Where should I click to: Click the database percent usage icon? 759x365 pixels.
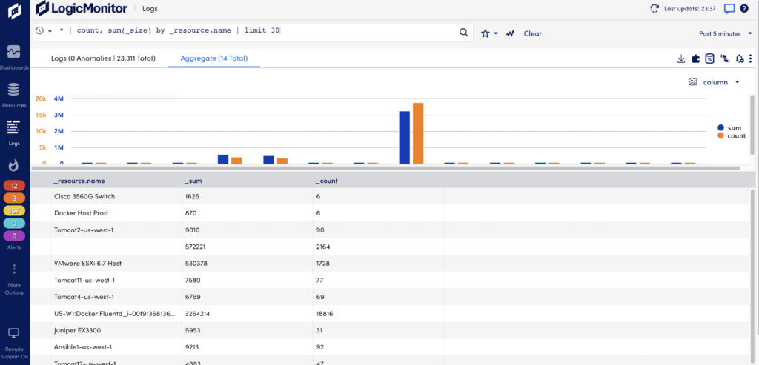click(x=709, y=58)
